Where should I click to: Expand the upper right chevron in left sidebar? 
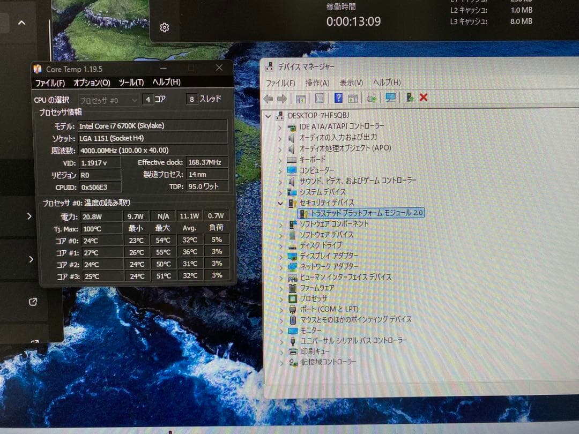pyautogui.click(x=29, y=216)
